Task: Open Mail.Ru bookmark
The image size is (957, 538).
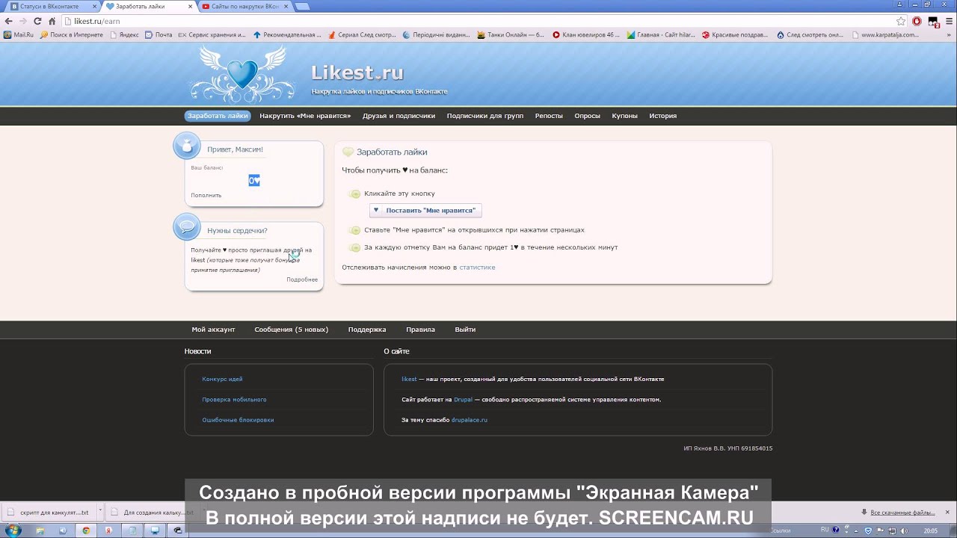Action: click(x=19, y=34)
